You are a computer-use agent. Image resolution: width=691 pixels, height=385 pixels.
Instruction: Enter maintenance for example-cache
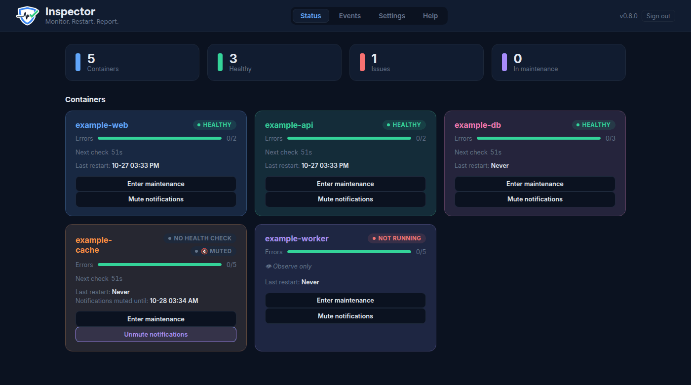[156, 319]
